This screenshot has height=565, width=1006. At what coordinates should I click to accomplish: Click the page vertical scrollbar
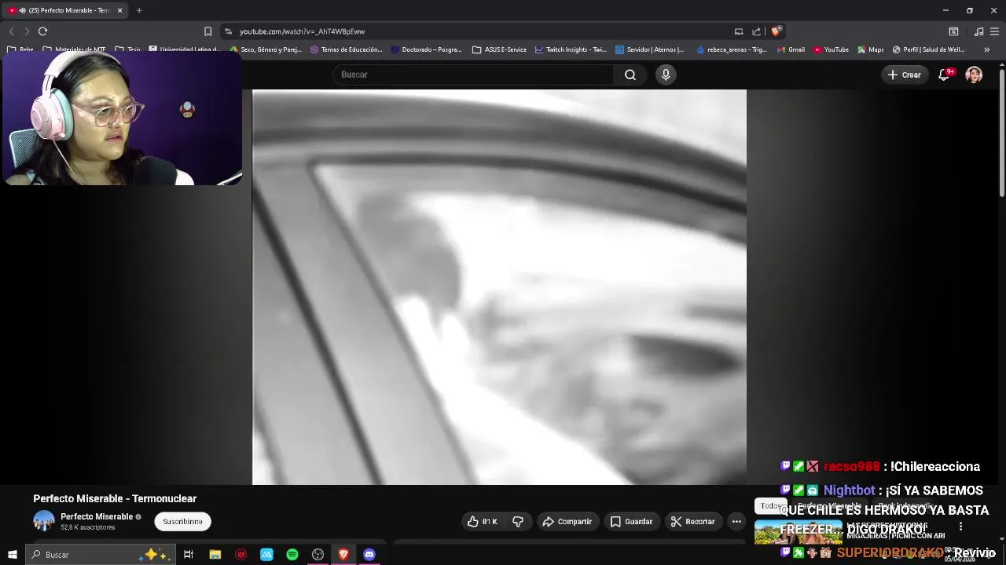pos(1001,133)
